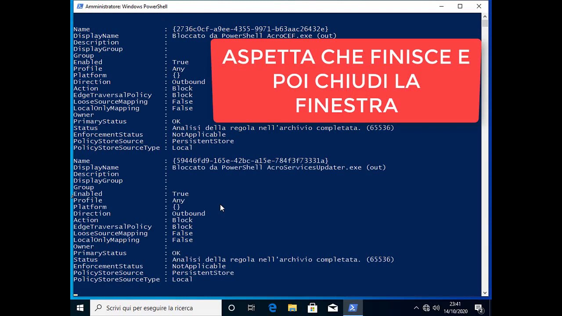The height and width of the screenshot is (316, 562).
Task: Click the scrollbar down arrow in PowerShell
Action: [485, 293]
